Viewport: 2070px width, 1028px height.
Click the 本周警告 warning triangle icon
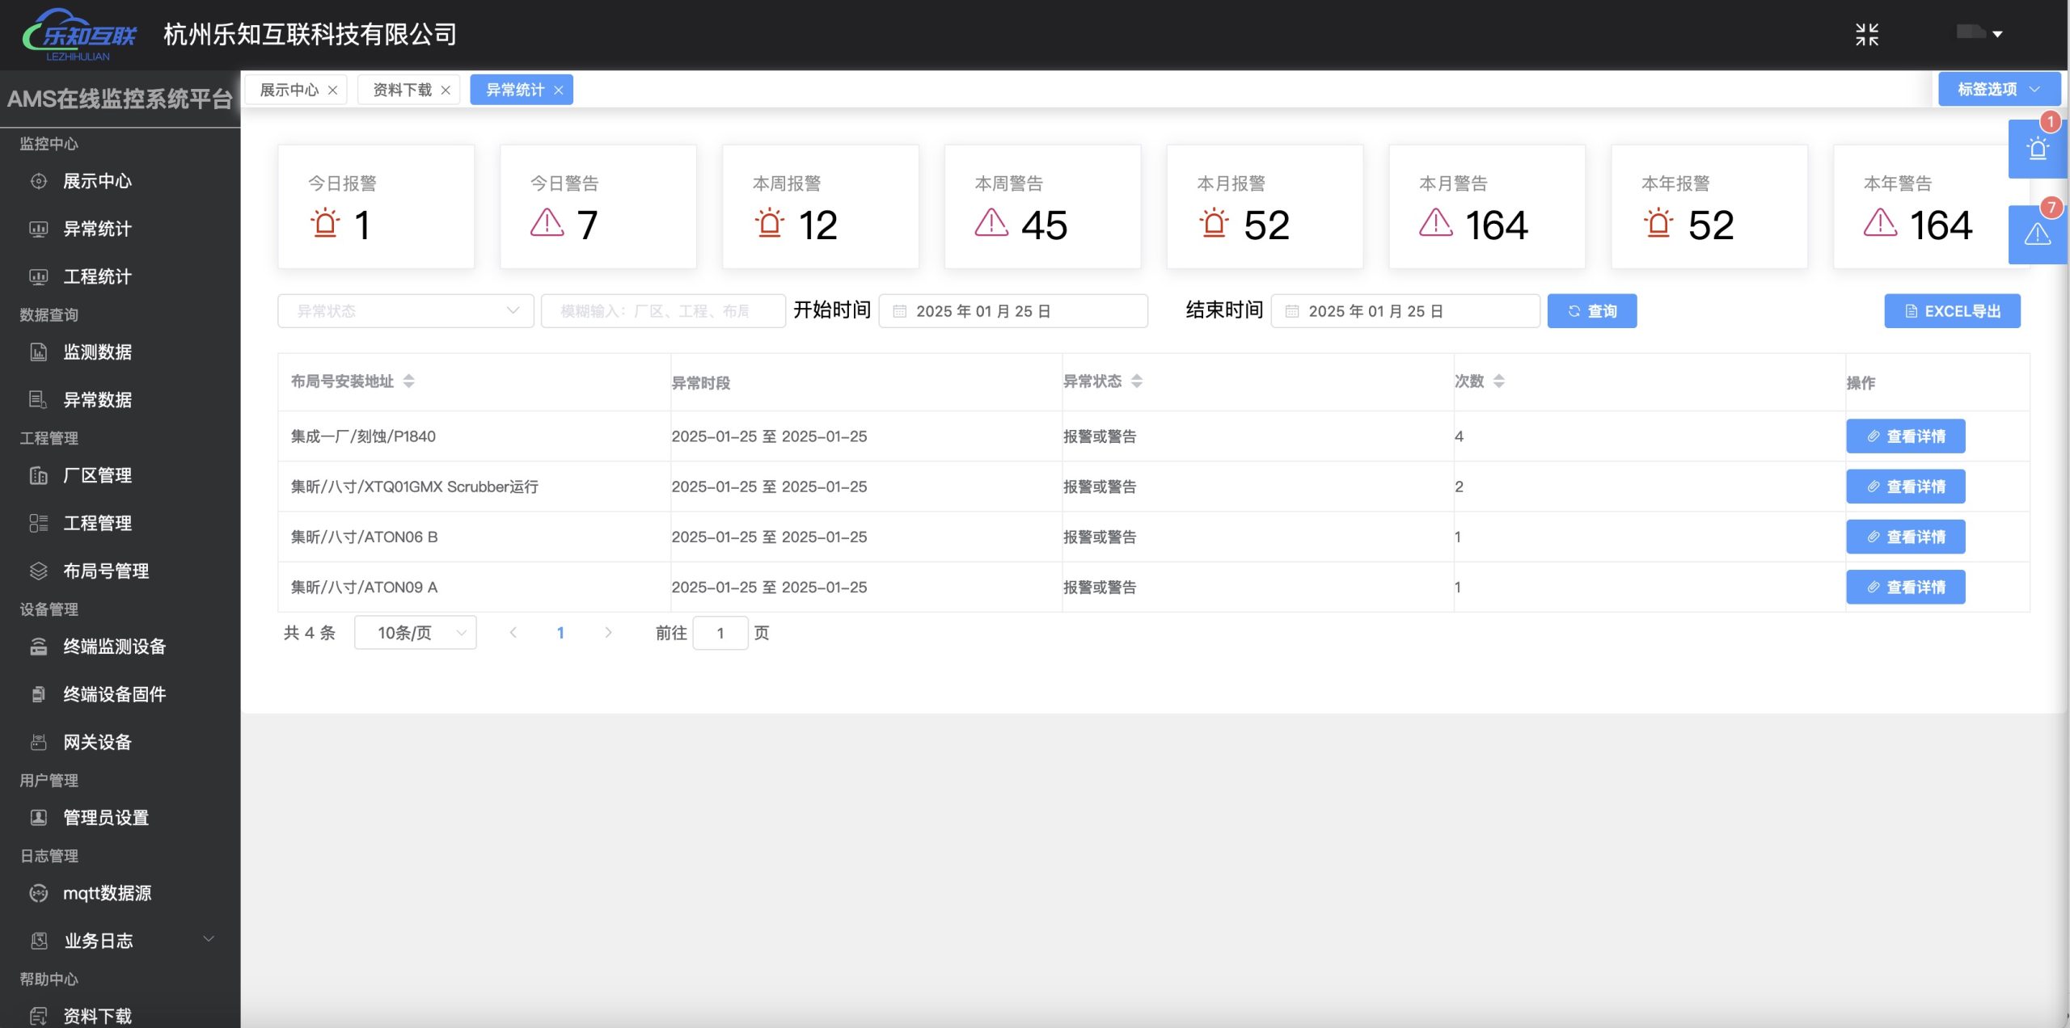pyautogui.click(x=991, y=222)
